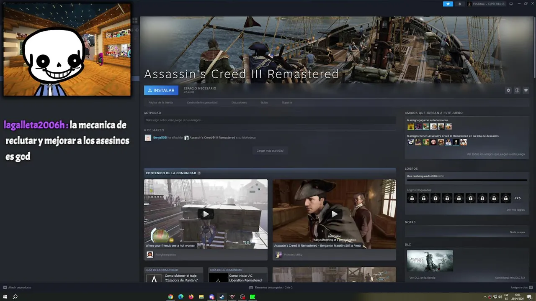The width and height of the screenshot is (536, 301).
Task: Open Windows Start menu
Action: pos(5,297)
